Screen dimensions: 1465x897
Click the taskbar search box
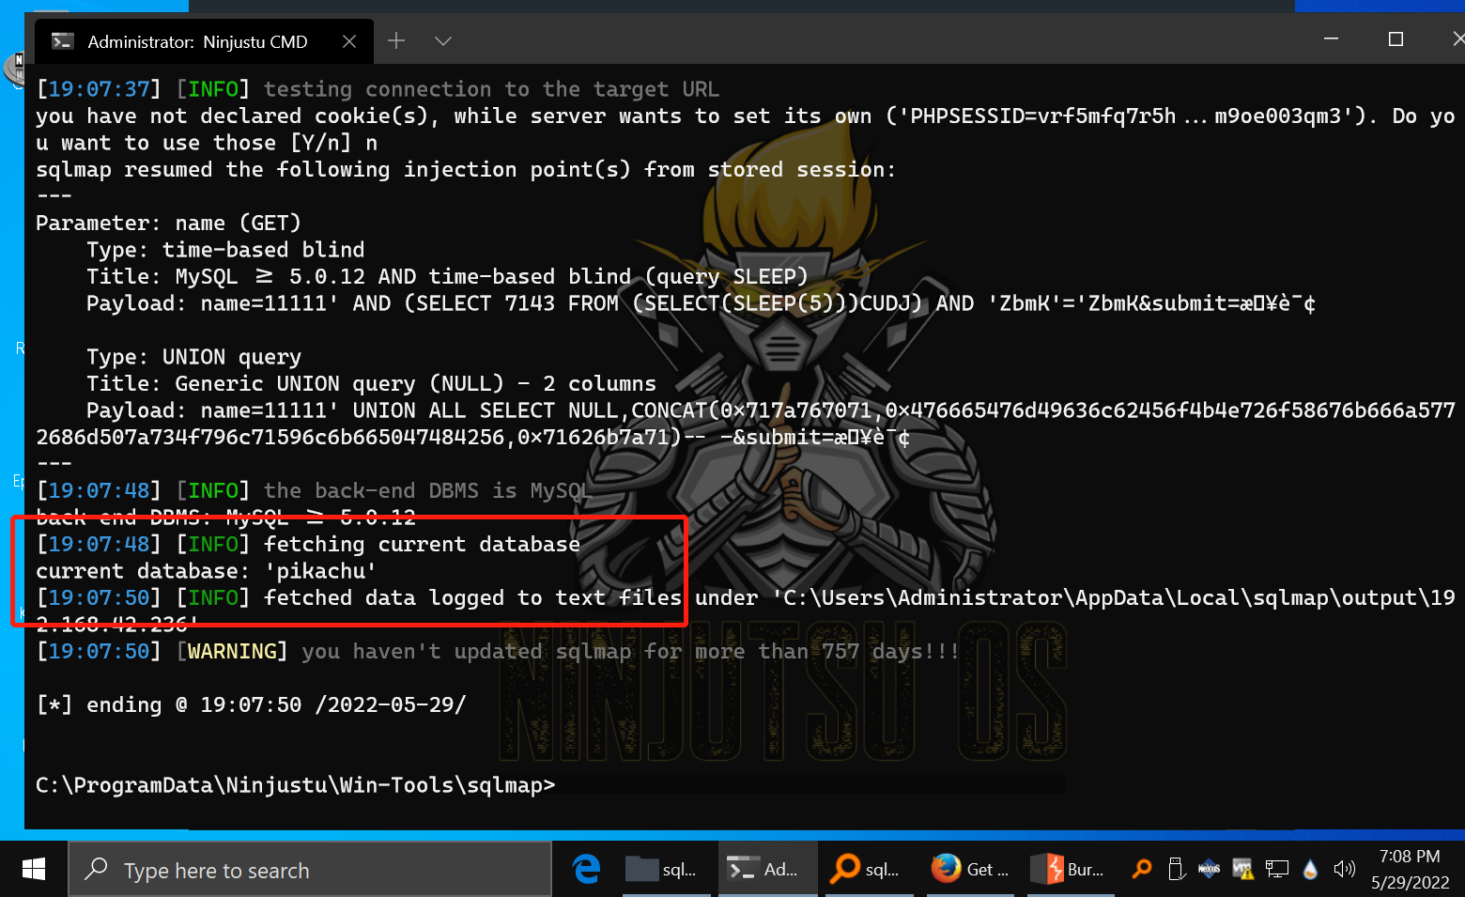coord(310,870)
